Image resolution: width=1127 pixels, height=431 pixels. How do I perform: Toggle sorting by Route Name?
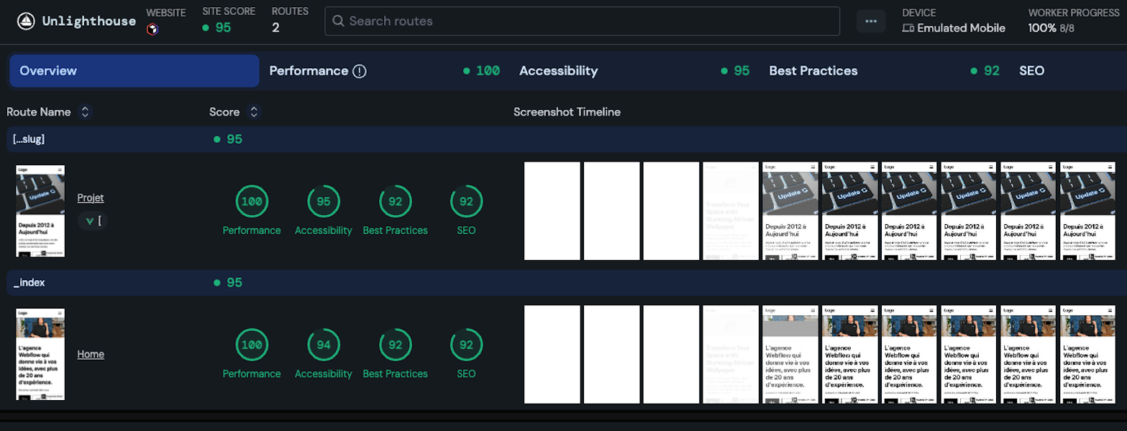click(x=85, y=112)
